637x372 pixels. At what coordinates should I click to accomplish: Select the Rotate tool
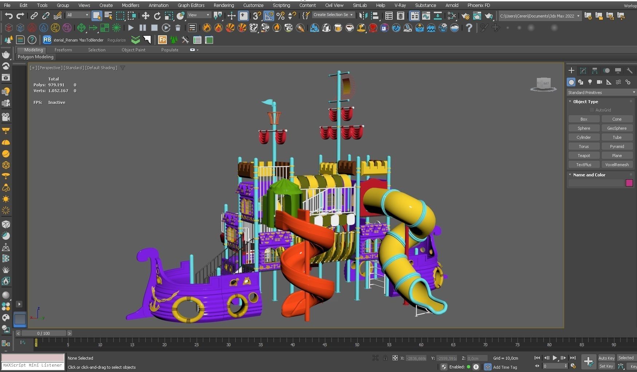157,16
